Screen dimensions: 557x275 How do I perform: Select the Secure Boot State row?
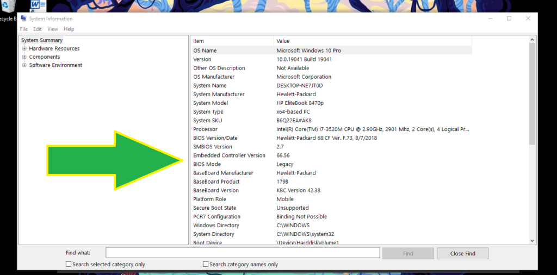332,208
